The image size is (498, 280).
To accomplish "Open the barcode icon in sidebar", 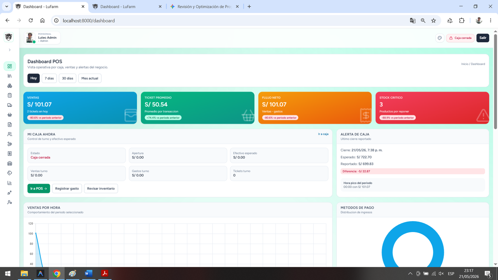I will [10, 76].
